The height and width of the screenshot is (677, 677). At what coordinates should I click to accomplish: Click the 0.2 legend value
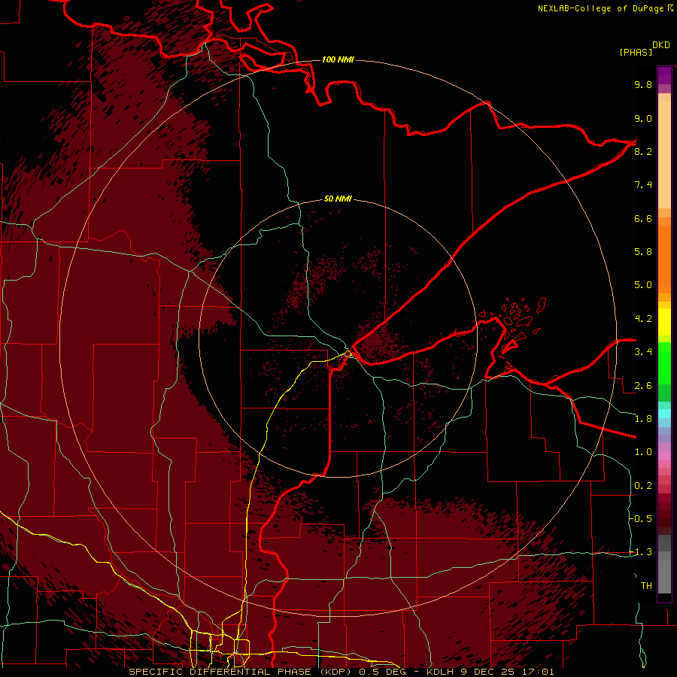[x=643, y=486]
